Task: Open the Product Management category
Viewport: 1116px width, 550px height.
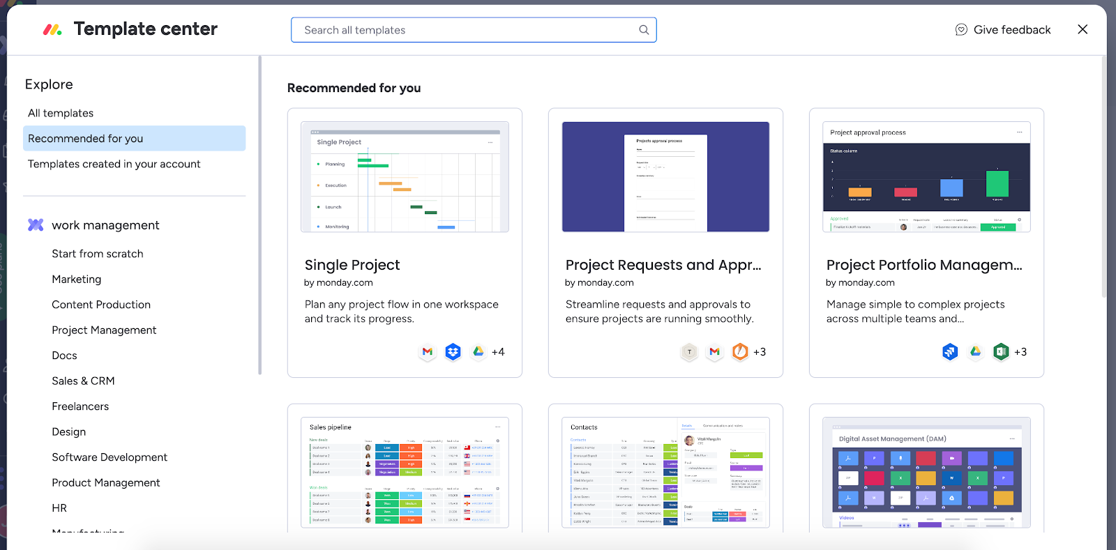Action: point(106,483)
